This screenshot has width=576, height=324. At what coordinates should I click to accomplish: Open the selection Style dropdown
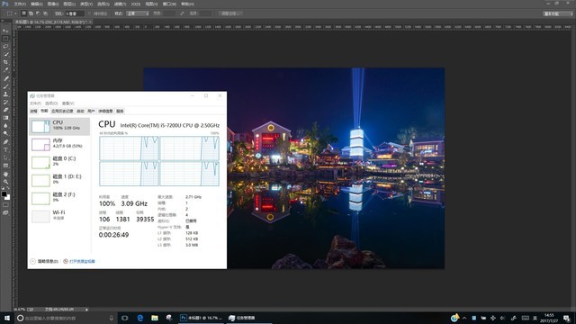(138, 13)
